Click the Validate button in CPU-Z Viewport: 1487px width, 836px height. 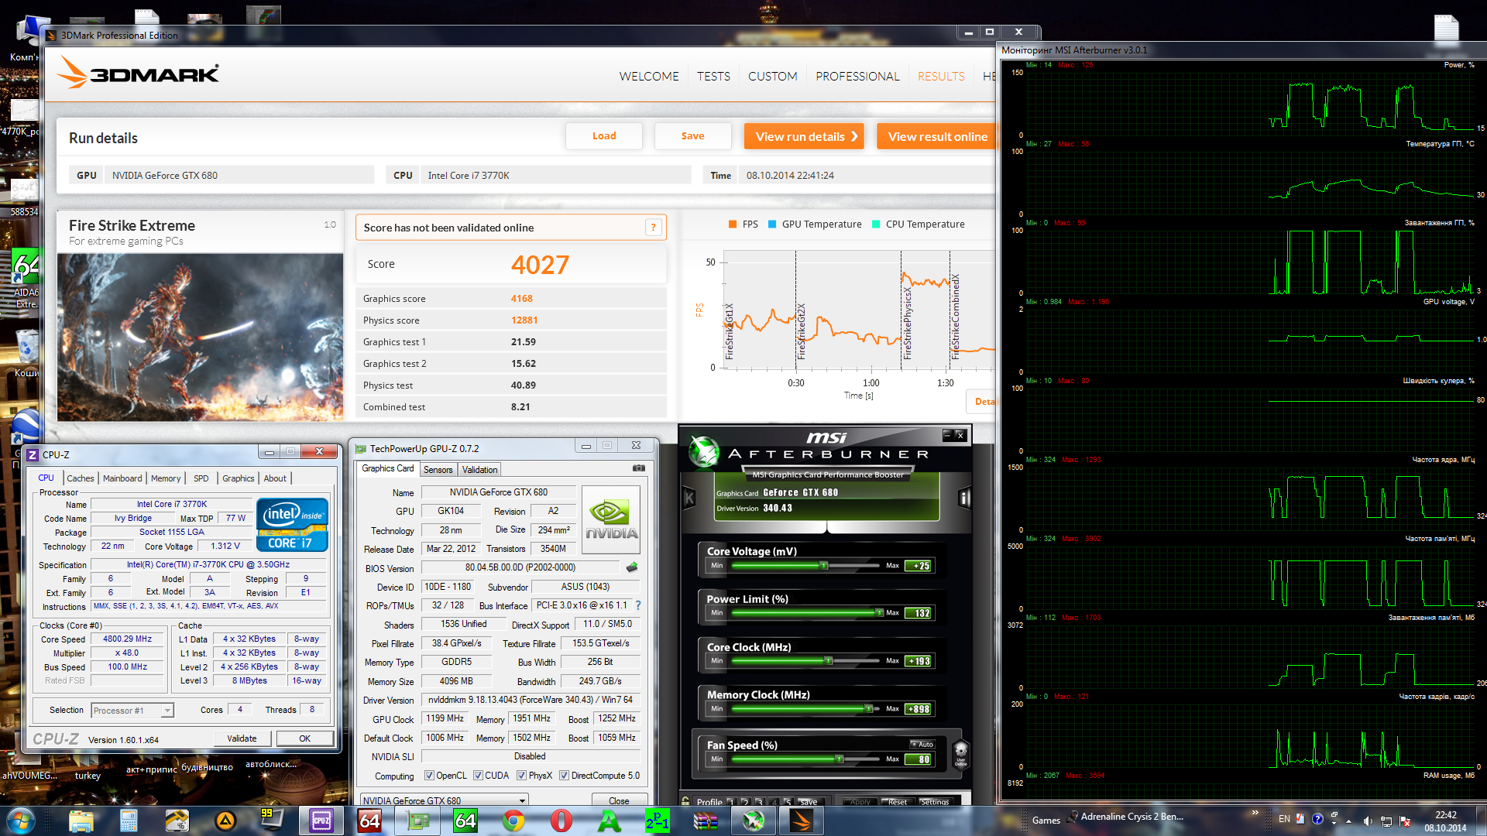click(x=242, y=738)
